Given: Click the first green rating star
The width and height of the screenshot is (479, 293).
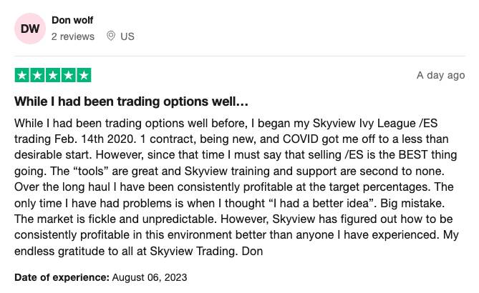Looking at the screenshot, I should pos(22,75).
